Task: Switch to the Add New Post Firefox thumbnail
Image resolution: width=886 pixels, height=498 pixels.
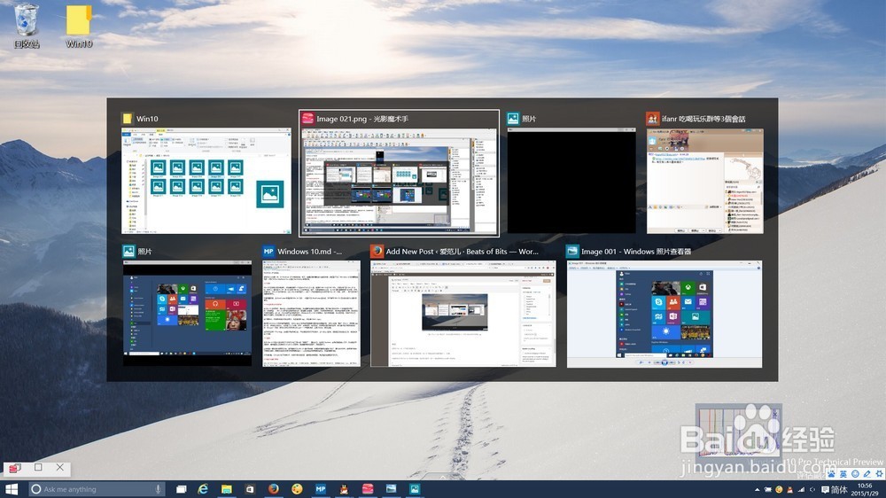Action: (x=462, y=313)
